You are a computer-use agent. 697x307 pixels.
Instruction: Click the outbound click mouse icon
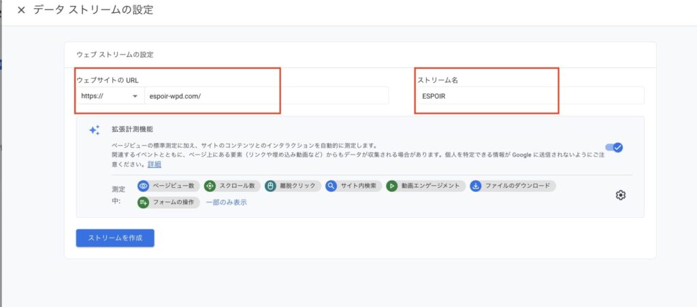pyautogui.click(x=270, y=186)
